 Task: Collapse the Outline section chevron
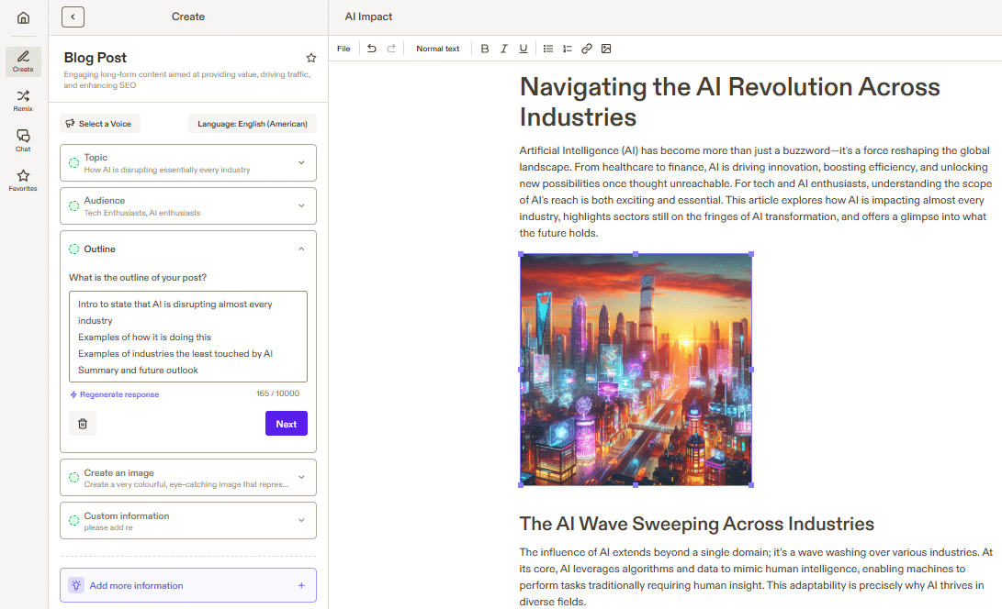click(x=301, y=249)
